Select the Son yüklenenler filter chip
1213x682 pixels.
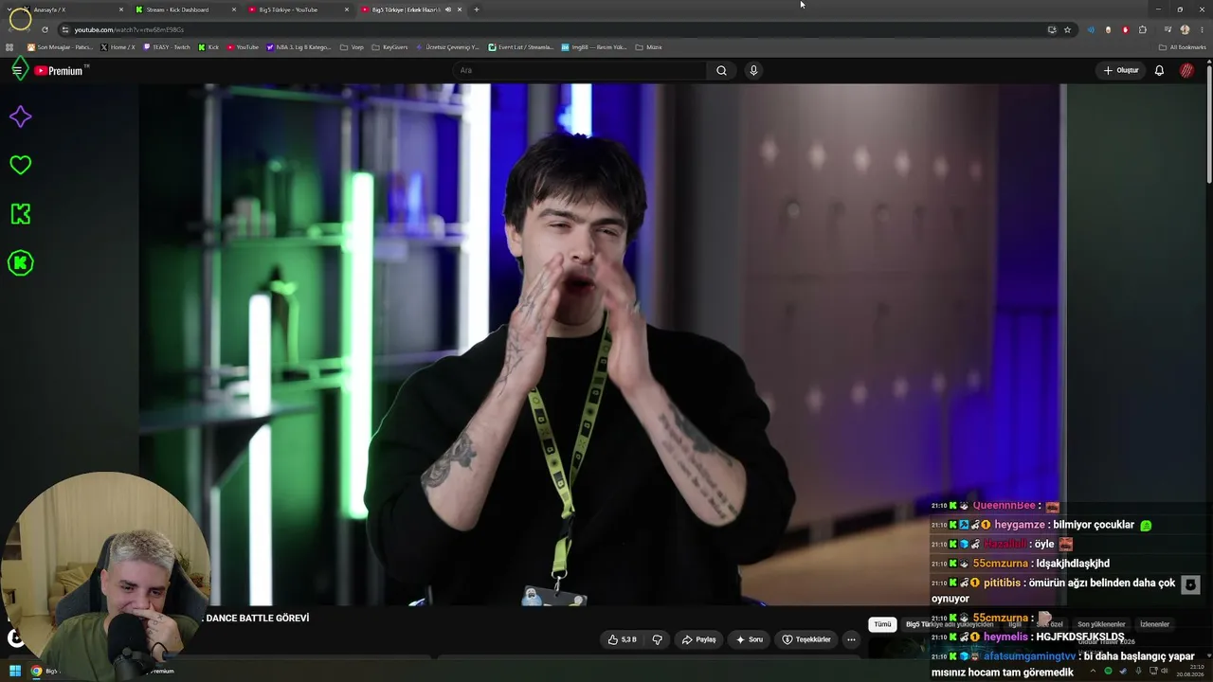[1101, 624]
